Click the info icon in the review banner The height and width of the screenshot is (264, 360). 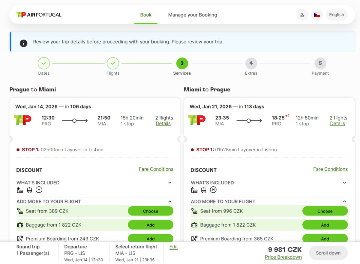tap(24, 43)
